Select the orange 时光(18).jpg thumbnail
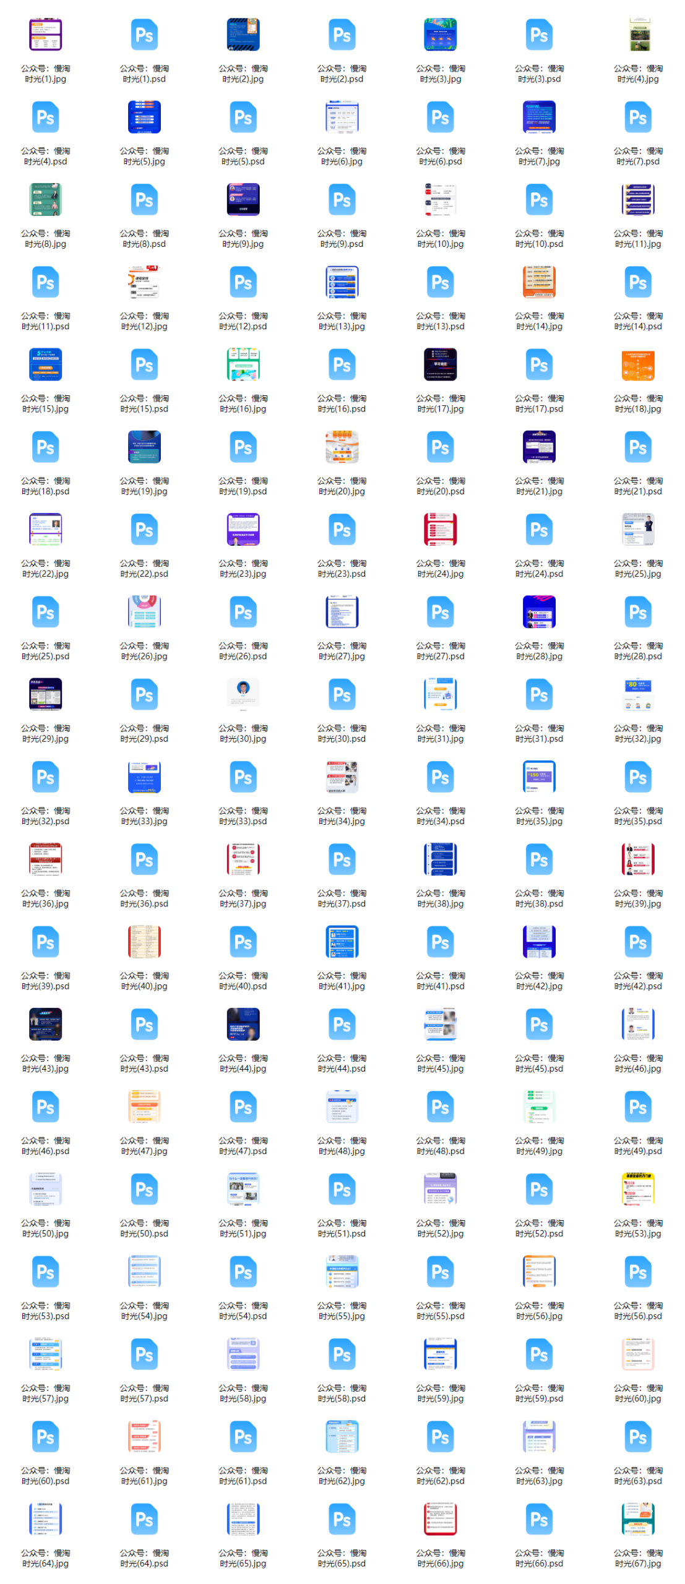Viewport: 685px width, 1584px height. pos(638,364)
